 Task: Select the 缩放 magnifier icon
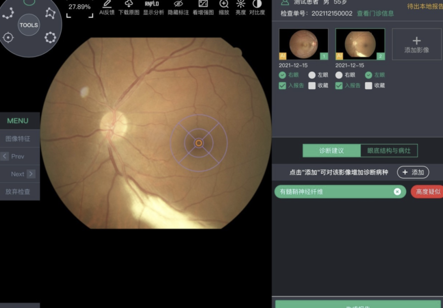click(224, 4)
